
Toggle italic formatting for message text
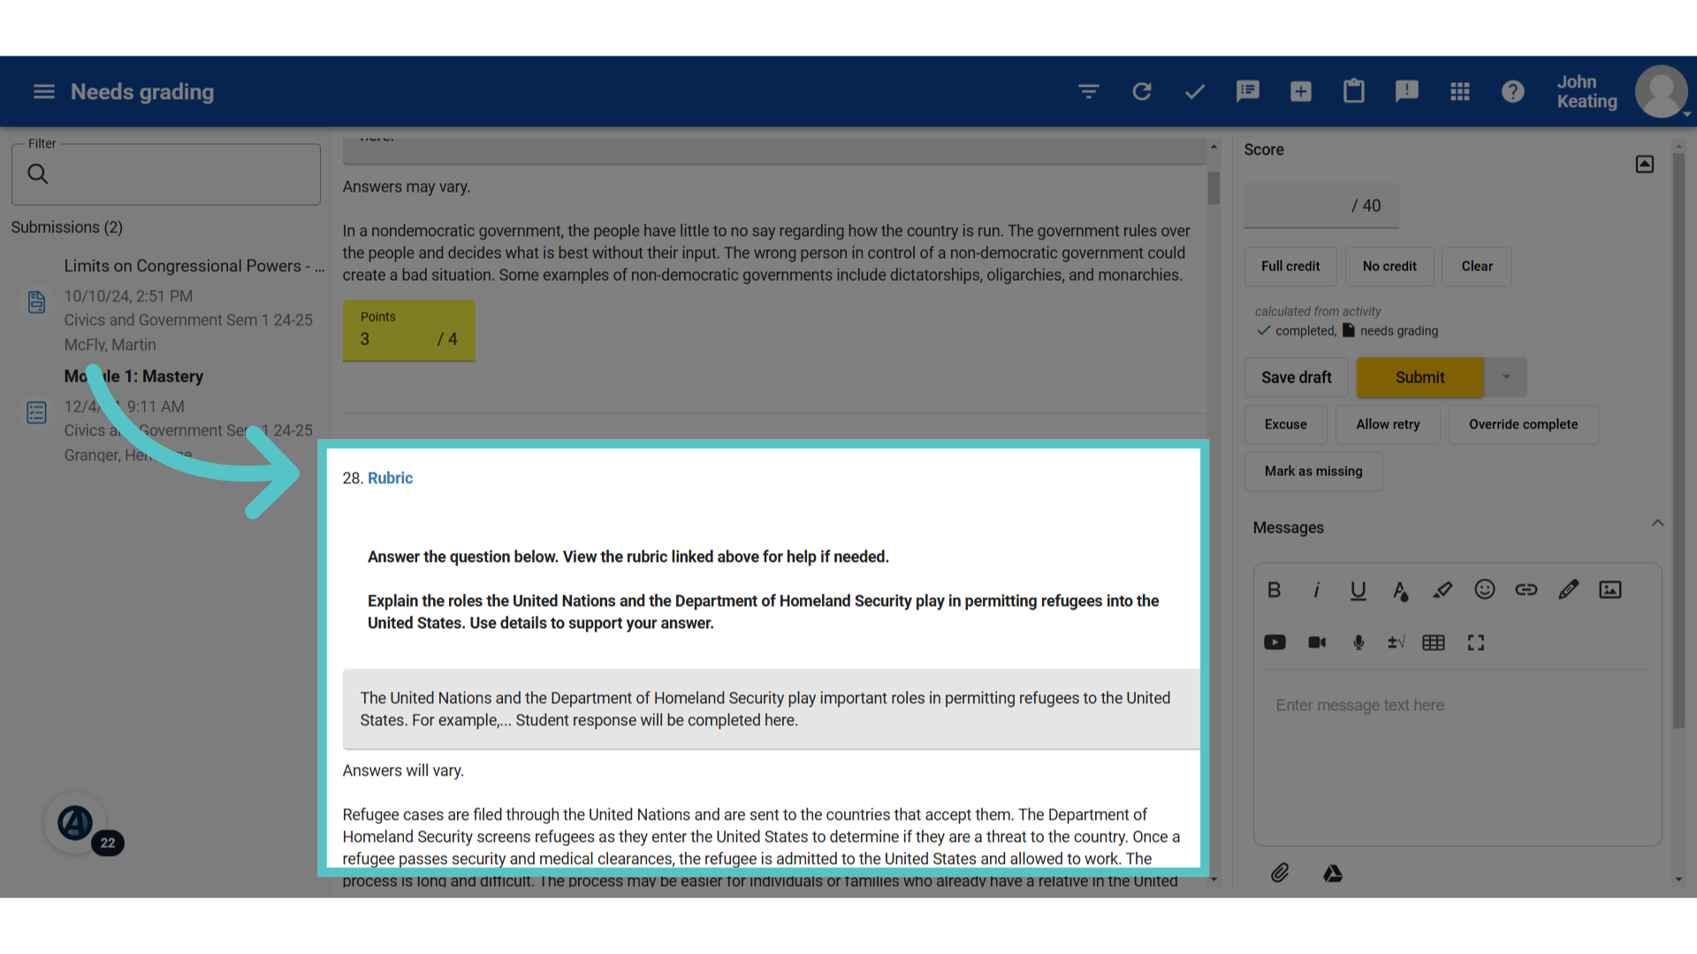(x=1316, y=589)
